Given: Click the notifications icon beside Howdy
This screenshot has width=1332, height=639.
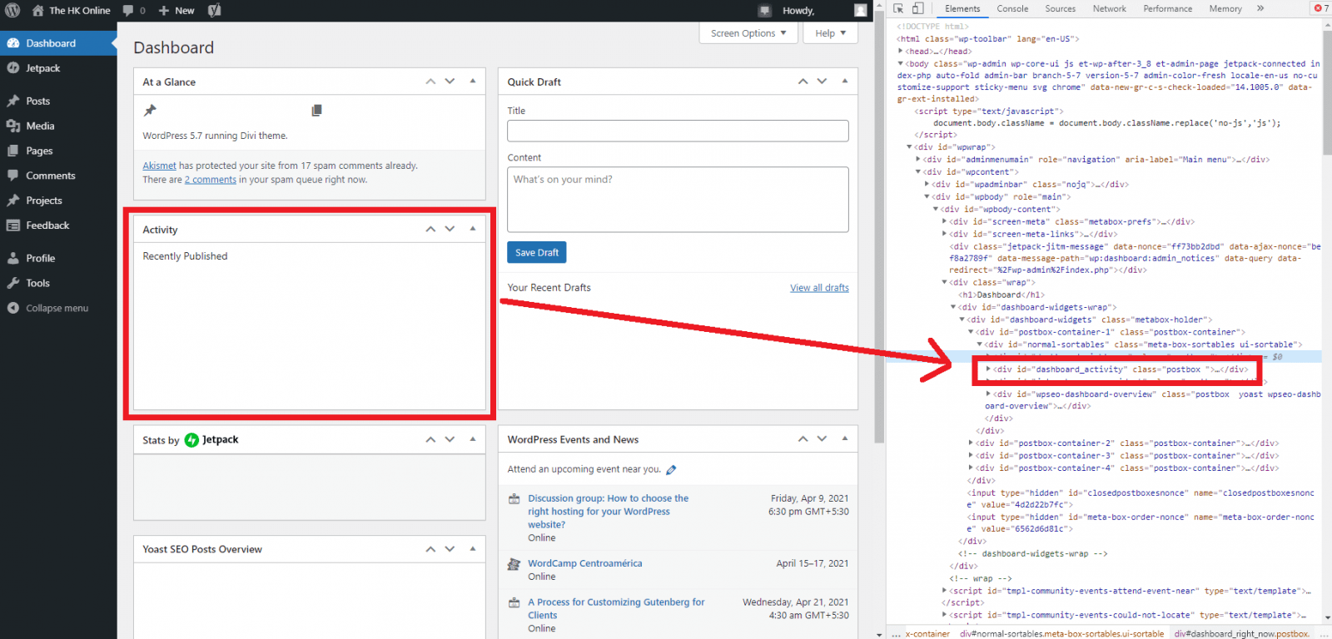Looking at the screenshot, I should click(764, 11).
